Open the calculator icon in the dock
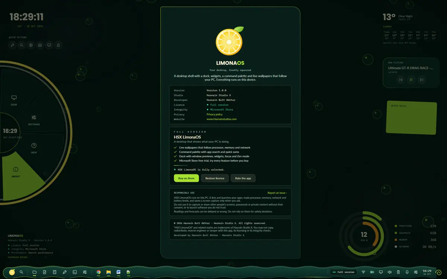This screenshot has height=279, width=447. (55, 272)
